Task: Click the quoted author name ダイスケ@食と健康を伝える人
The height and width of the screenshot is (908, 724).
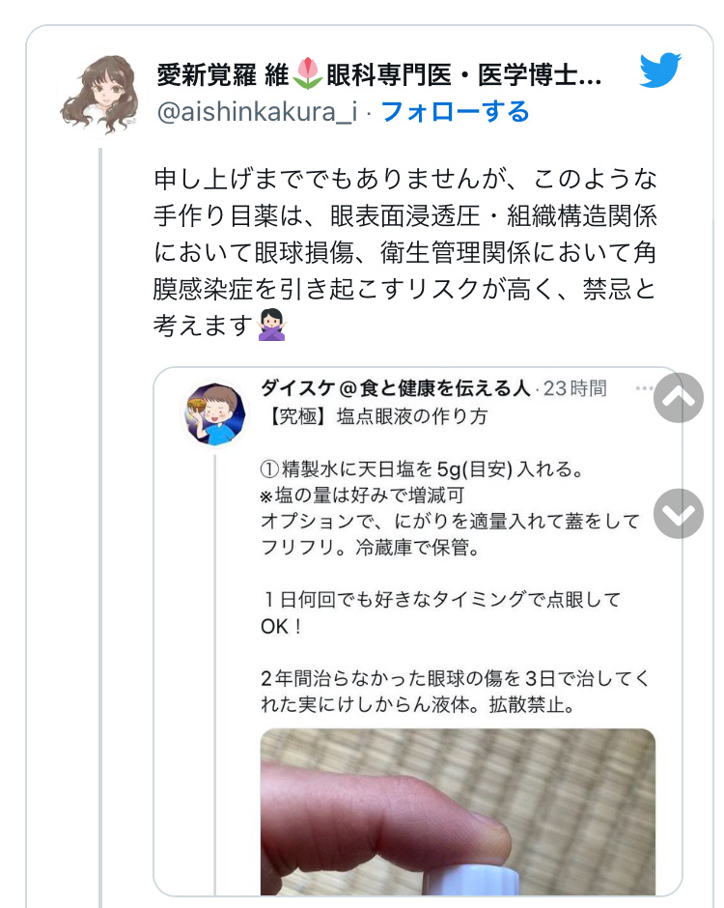Action: 395,388
